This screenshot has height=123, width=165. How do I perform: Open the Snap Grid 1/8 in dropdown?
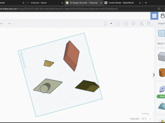click(146, 119)
